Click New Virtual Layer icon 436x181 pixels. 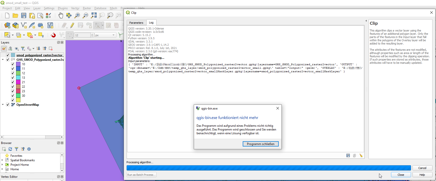(50, 25)
